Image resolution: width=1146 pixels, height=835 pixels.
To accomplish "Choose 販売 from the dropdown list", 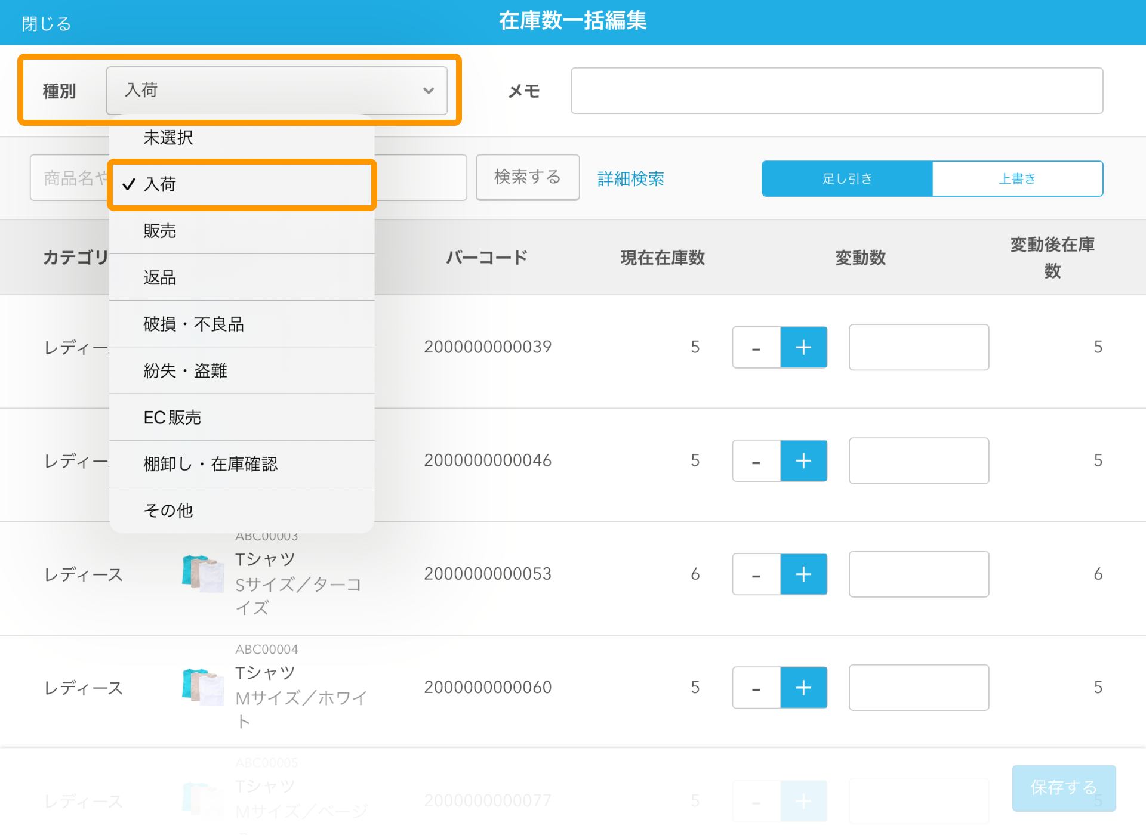I will coord(241,231).
